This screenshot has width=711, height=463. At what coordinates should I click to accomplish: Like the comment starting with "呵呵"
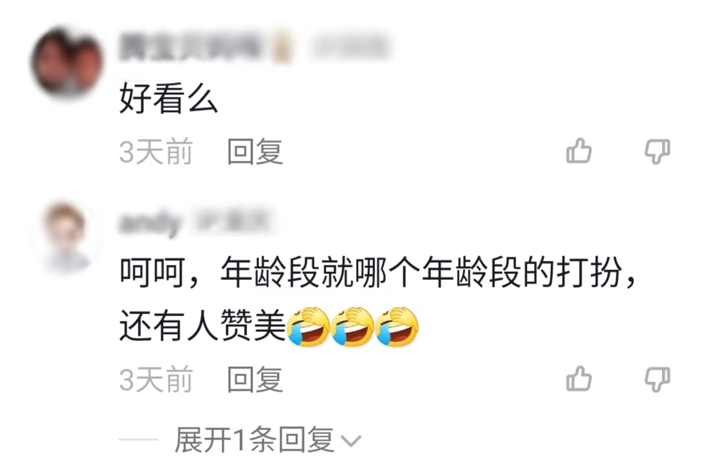(579, 378)
